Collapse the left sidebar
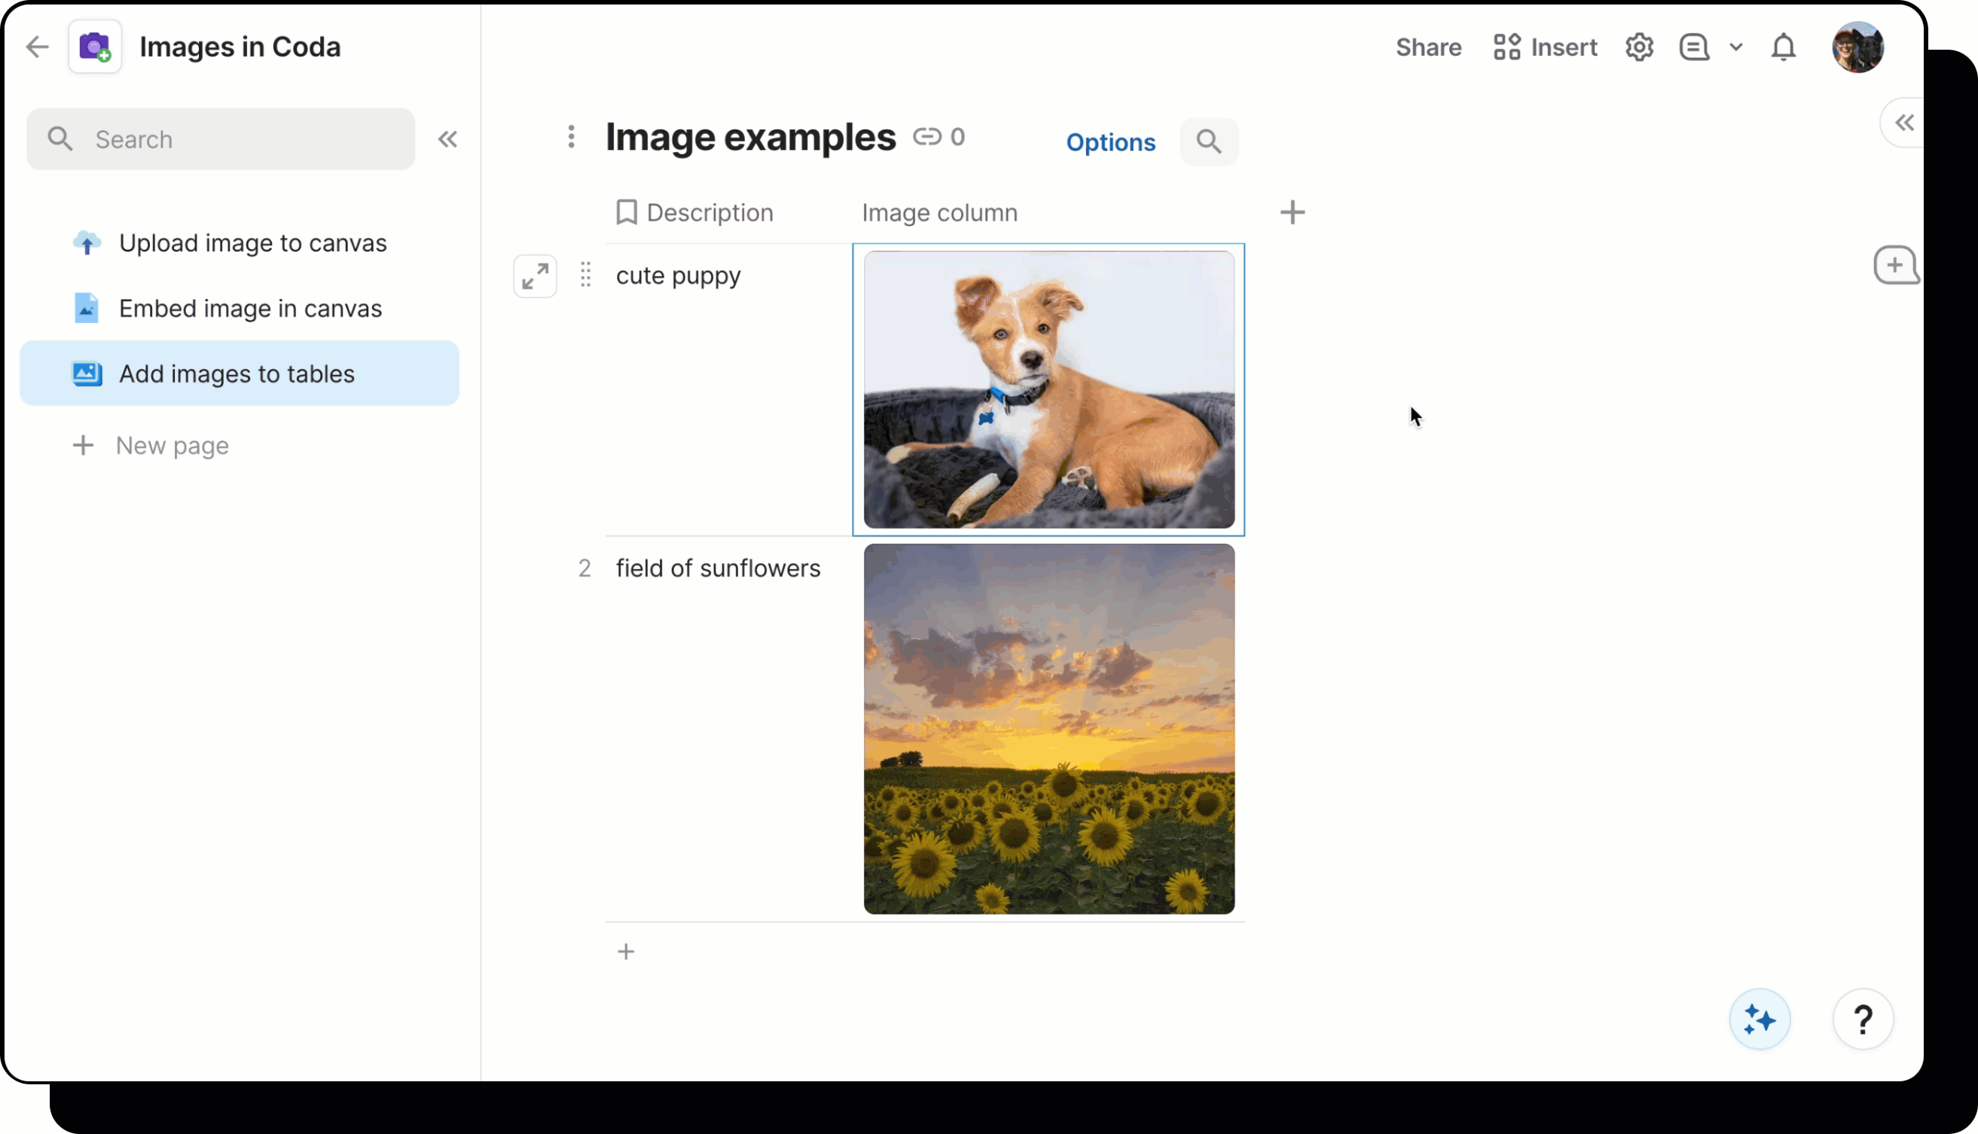This screenshot has width=1978, height=1134. [x=448, y=139]
